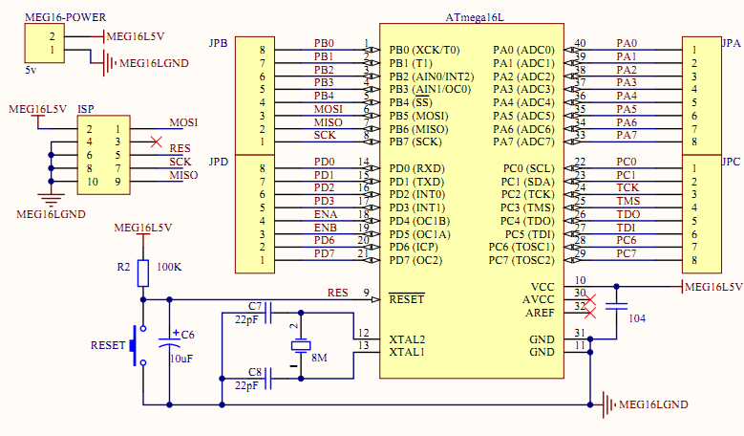Click the ground symbol under the ISP header
Image resolution: width=744 pixels, height=436 pixels.
pos(51,200)
